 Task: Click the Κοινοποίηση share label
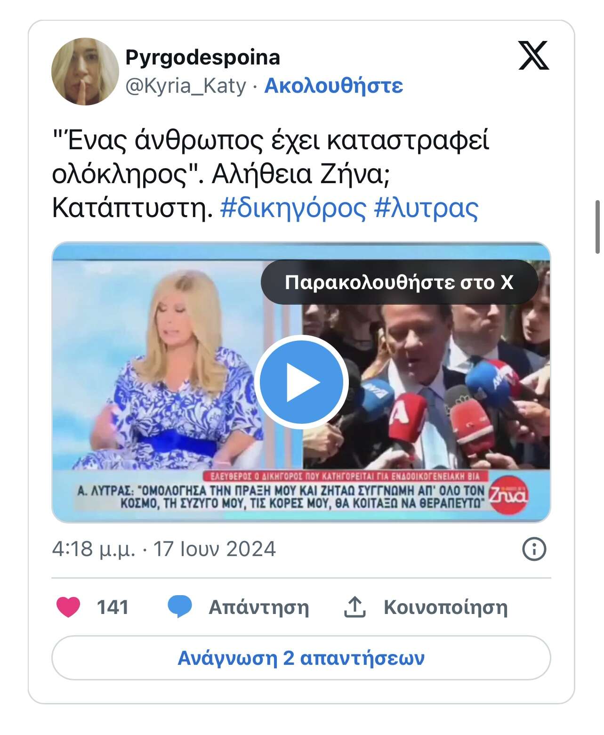coord(445,607)
